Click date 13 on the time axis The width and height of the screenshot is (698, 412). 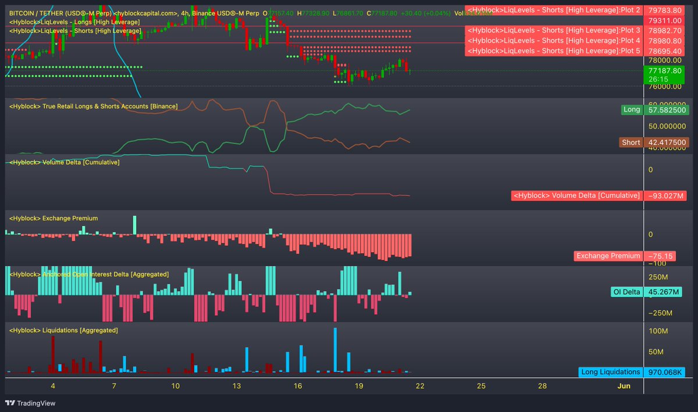(236, 386)
